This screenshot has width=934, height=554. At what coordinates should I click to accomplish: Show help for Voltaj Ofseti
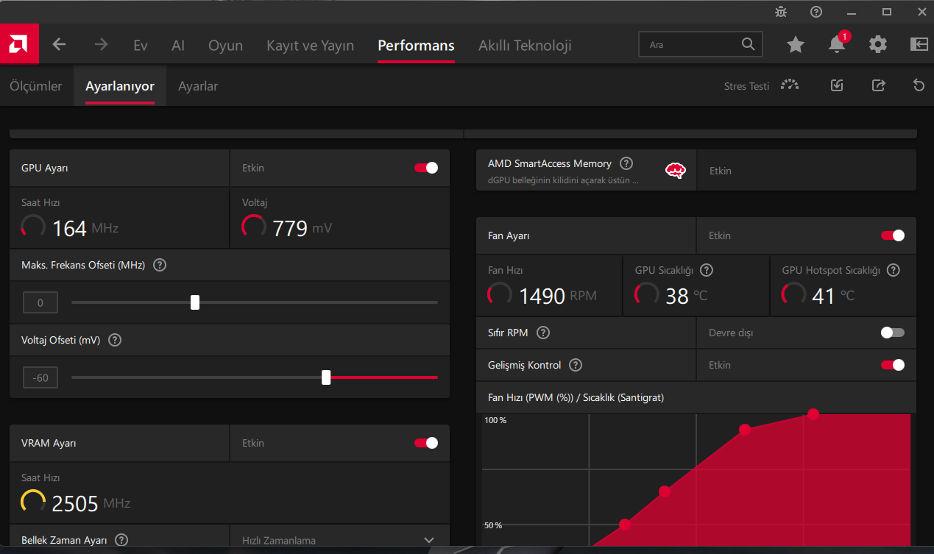115,340
